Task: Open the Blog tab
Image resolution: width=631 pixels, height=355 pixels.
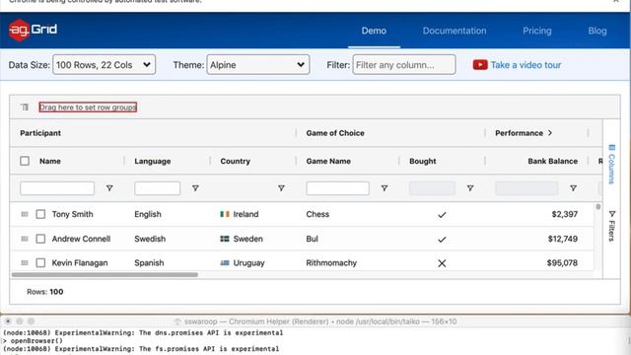Action: tap(597, 31)
